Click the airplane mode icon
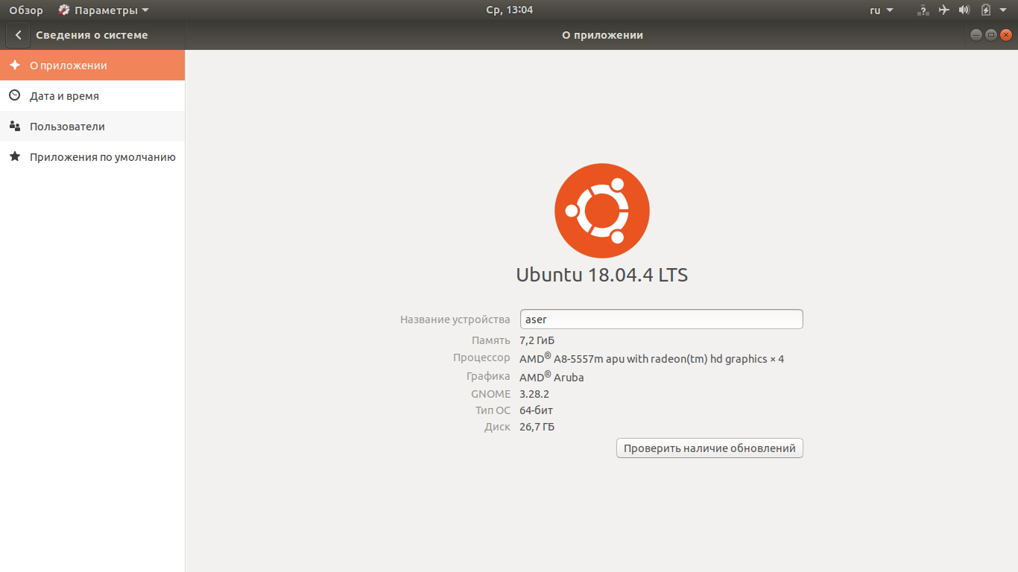1018x572 pixels. pos(944,10)
